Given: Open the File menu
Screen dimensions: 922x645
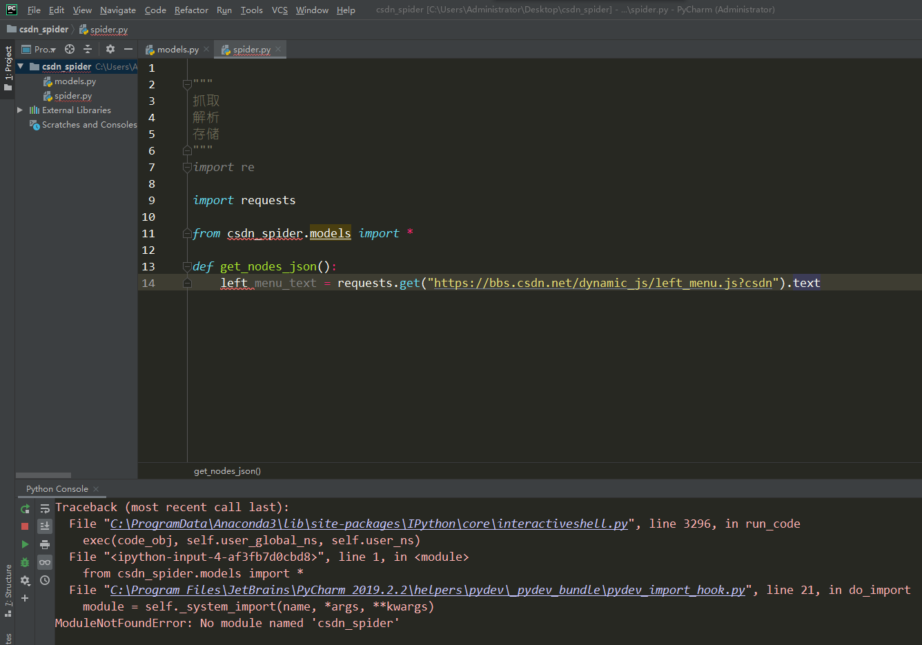Looking at the screenshot, I should pos(34,10).
